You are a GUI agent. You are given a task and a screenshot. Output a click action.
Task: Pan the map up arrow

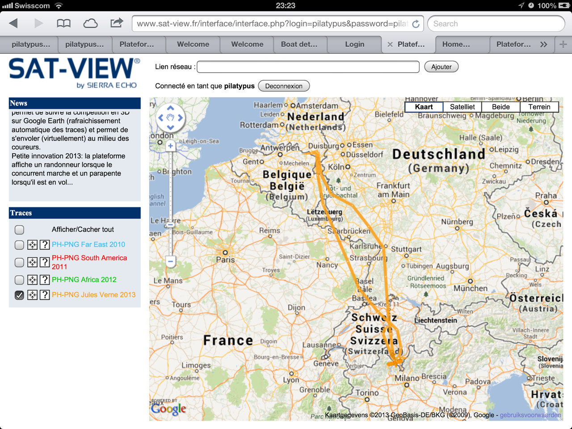tap(170, 108)
